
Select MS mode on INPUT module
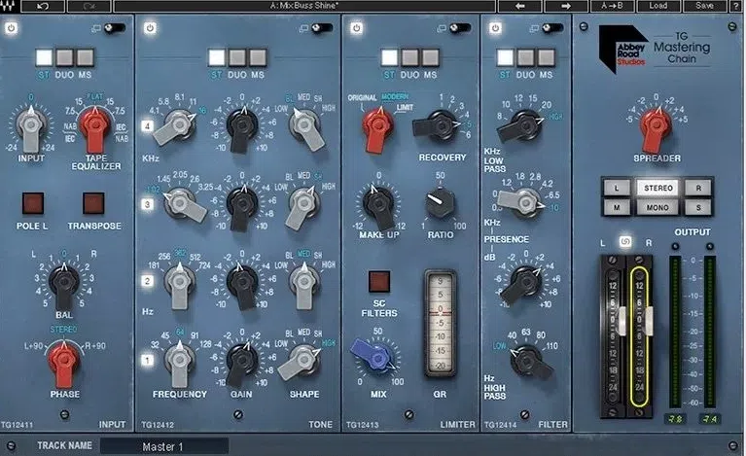click(x=86, y=57)
